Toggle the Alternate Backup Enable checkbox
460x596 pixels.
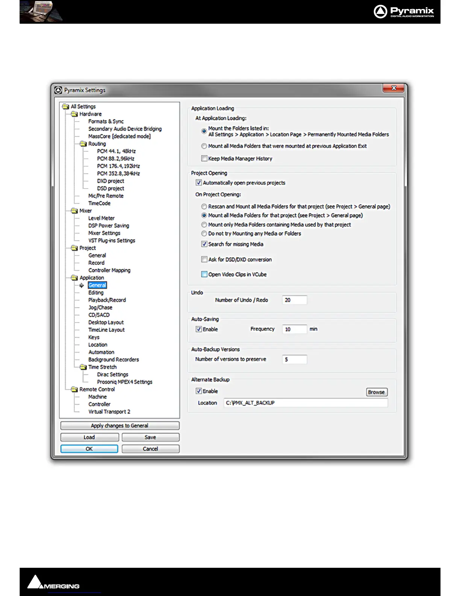click(199, 391)
